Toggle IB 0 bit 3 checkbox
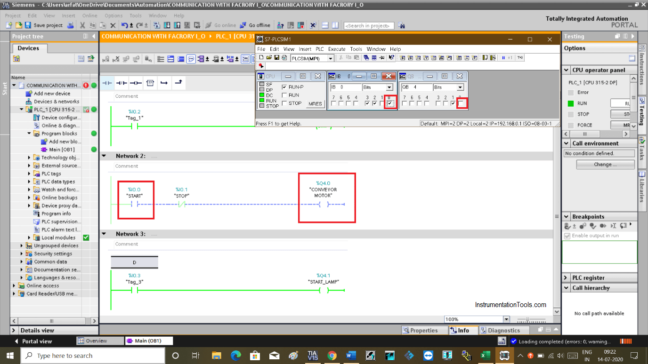This screenshot has height=364, width=648. [367, 103]
